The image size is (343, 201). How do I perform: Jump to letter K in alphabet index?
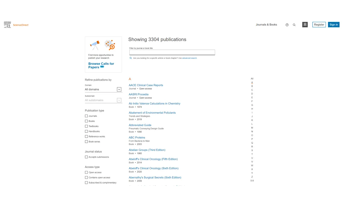coord(252,120)
